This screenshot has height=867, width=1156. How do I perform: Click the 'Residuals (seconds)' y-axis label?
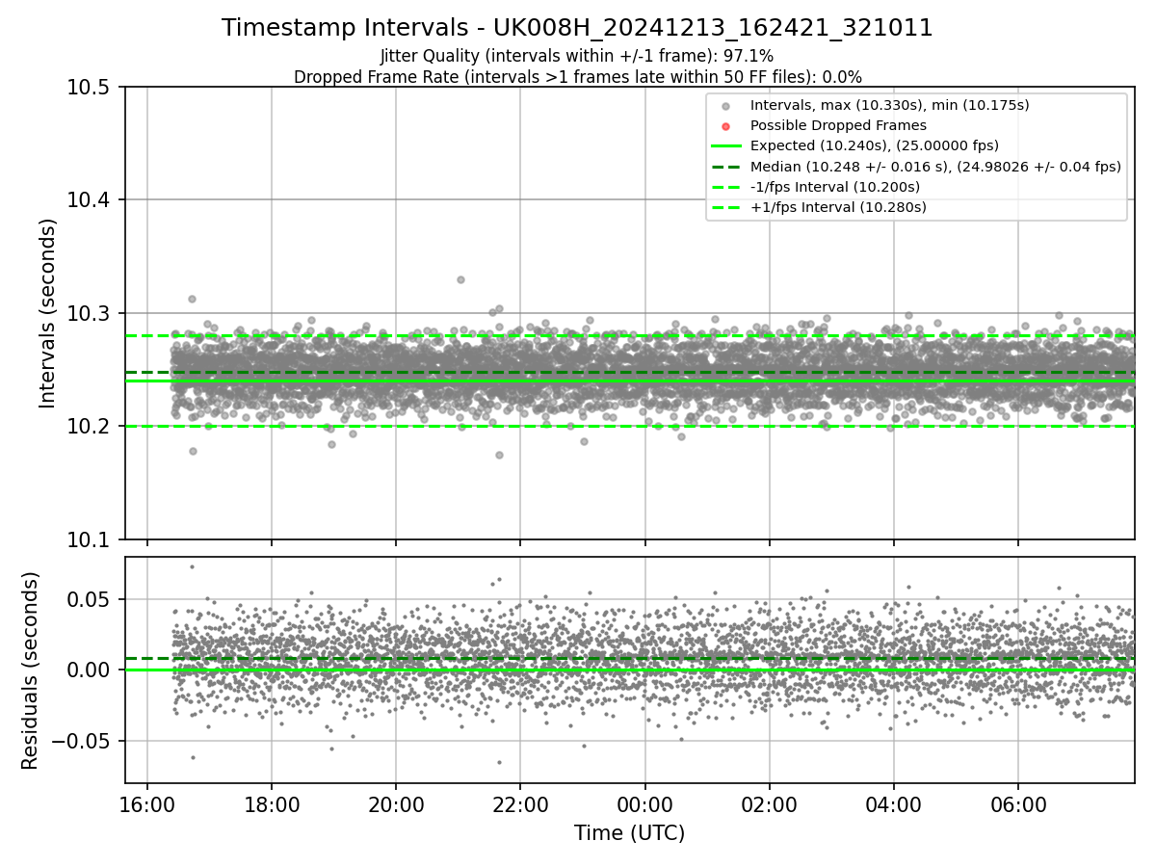coord(30,670)
